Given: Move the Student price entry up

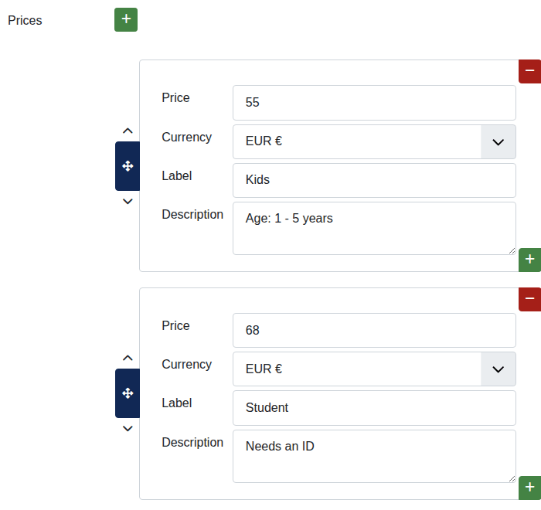Looking at the screenshot, I should point(128,358).
